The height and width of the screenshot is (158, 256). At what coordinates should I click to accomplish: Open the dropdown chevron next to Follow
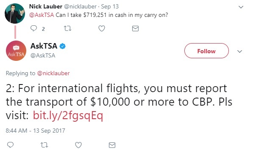tap(239, 52)
